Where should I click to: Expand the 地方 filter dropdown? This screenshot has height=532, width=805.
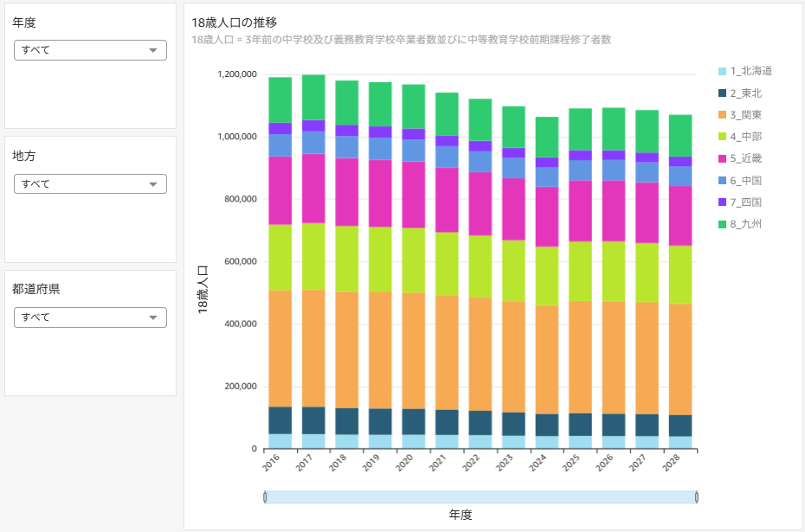pyautogui.click(x=90, y=183)
